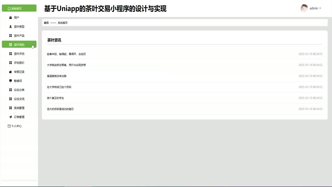Click the admin username label
Screen dimensions: 332x187
point(314,8)
